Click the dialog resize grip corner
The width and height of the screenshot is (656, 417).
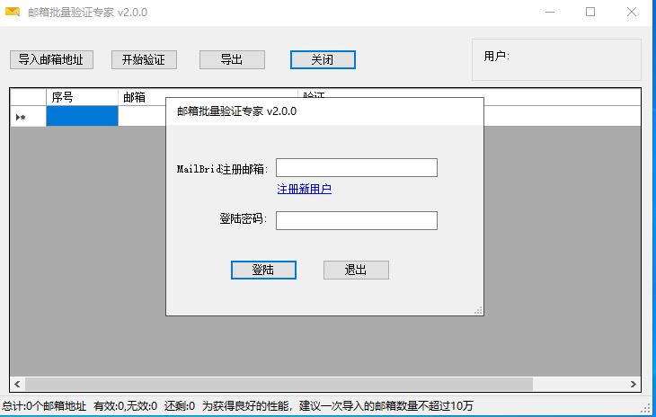(479, 310)
